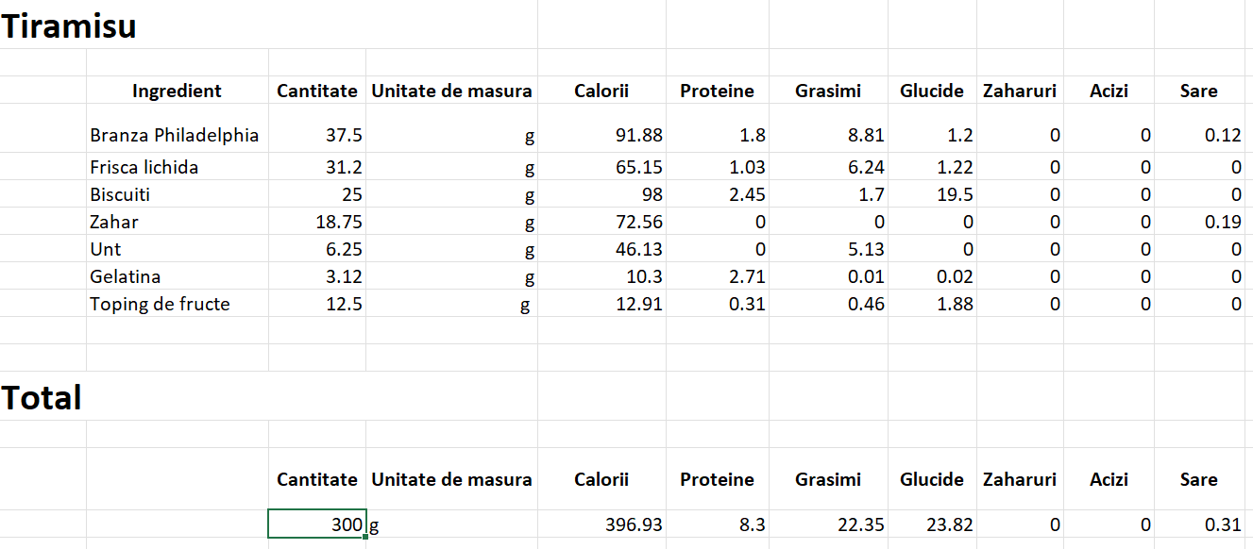Select Branza Philadelphia salt value 0.12
The image size is (1253, 549).
point(1199,135)
